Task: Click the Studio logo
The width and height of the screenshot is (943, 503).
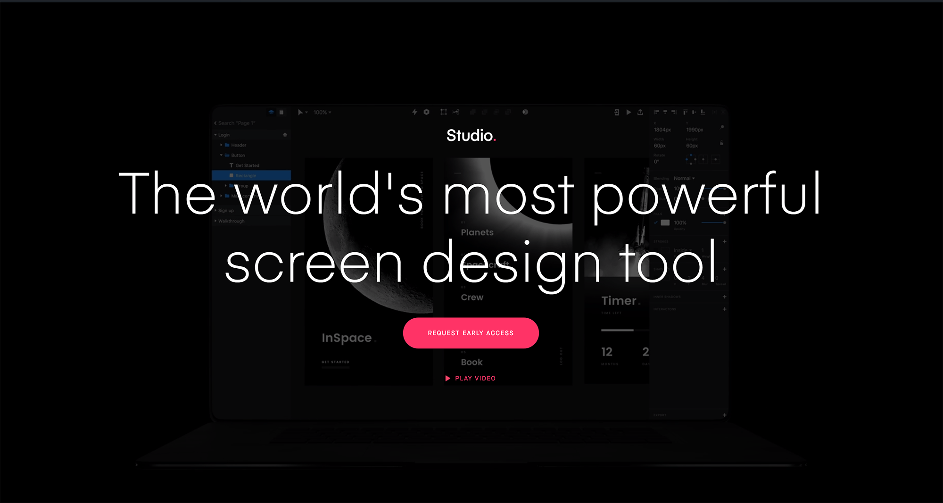Action: coord(471,136)
